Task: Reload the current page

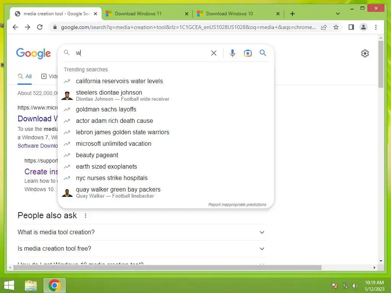Action: pos(40,27)
